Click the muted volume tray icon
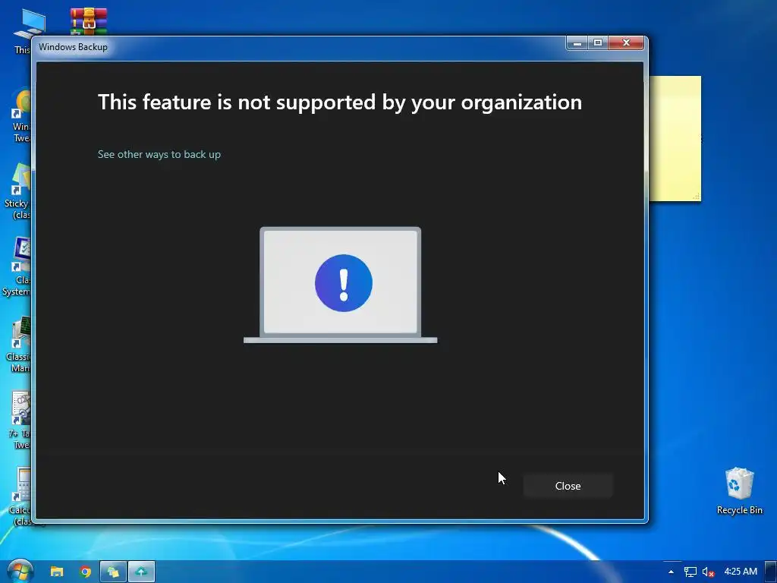The image size is (777, 583). click(x=708, y=572)
